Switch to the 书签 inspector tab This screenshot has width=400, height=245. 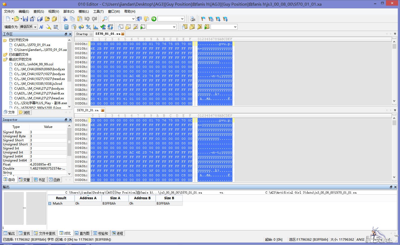tap(39, 180)
